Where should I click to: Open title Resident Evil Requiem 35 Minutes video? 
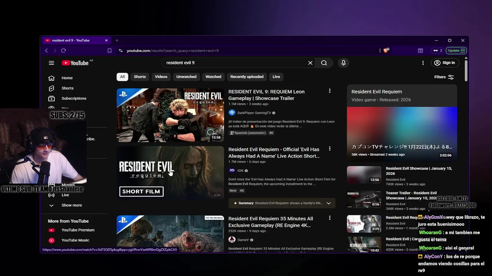(x=271, y=222)
